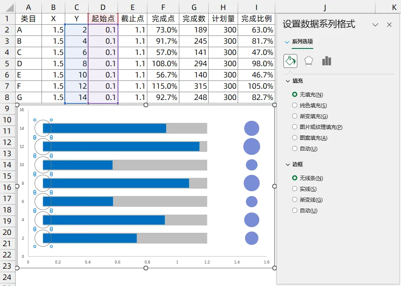Select 渐变线(G) border option
This screenshot has width=401, height=286.
[307, 199]
